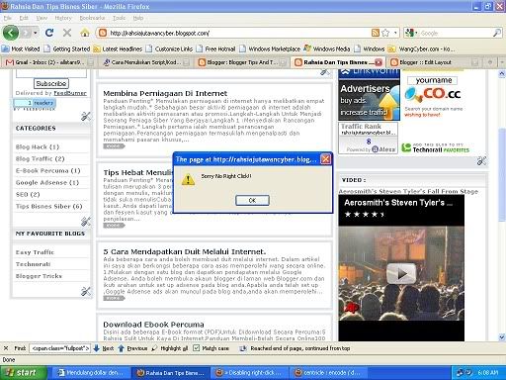The image size is (506, 380).
Task: Click the Firefox Back arrow button
Action: click(x=11, y=33)
